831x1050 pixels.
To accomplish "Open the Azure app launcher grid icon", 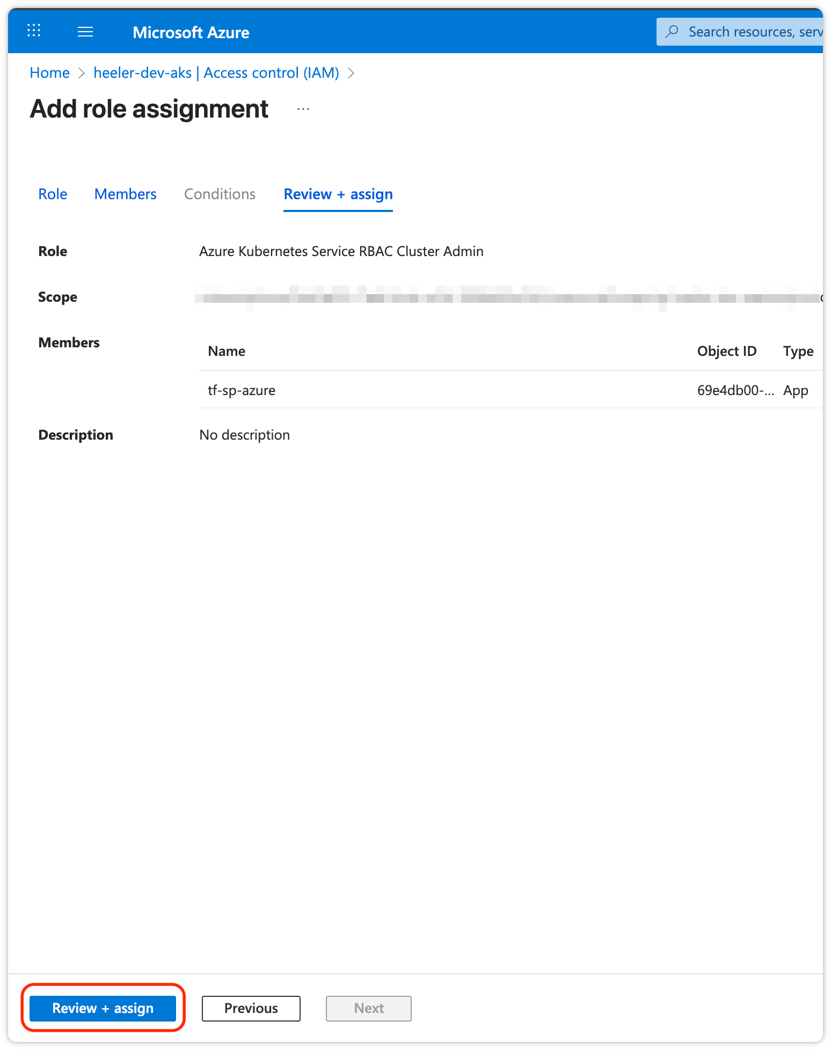I will coord(34,31).
